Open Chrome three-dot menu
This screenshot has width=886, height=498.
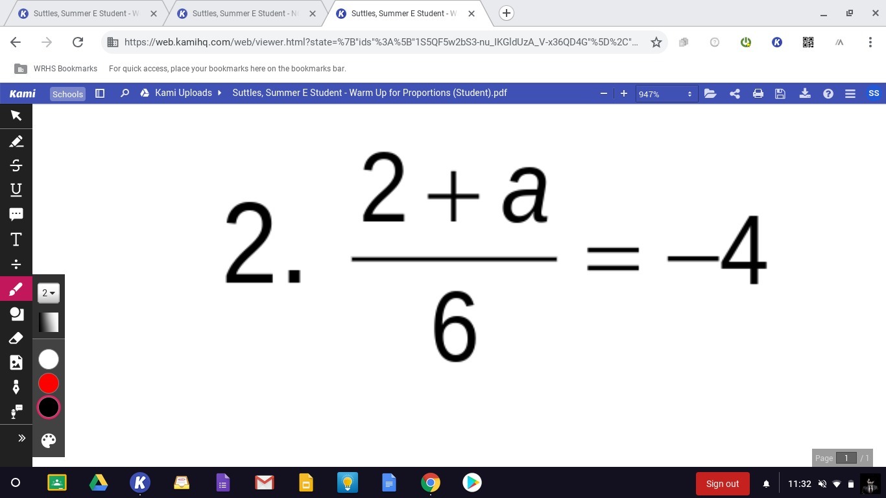tap(870, 42)
